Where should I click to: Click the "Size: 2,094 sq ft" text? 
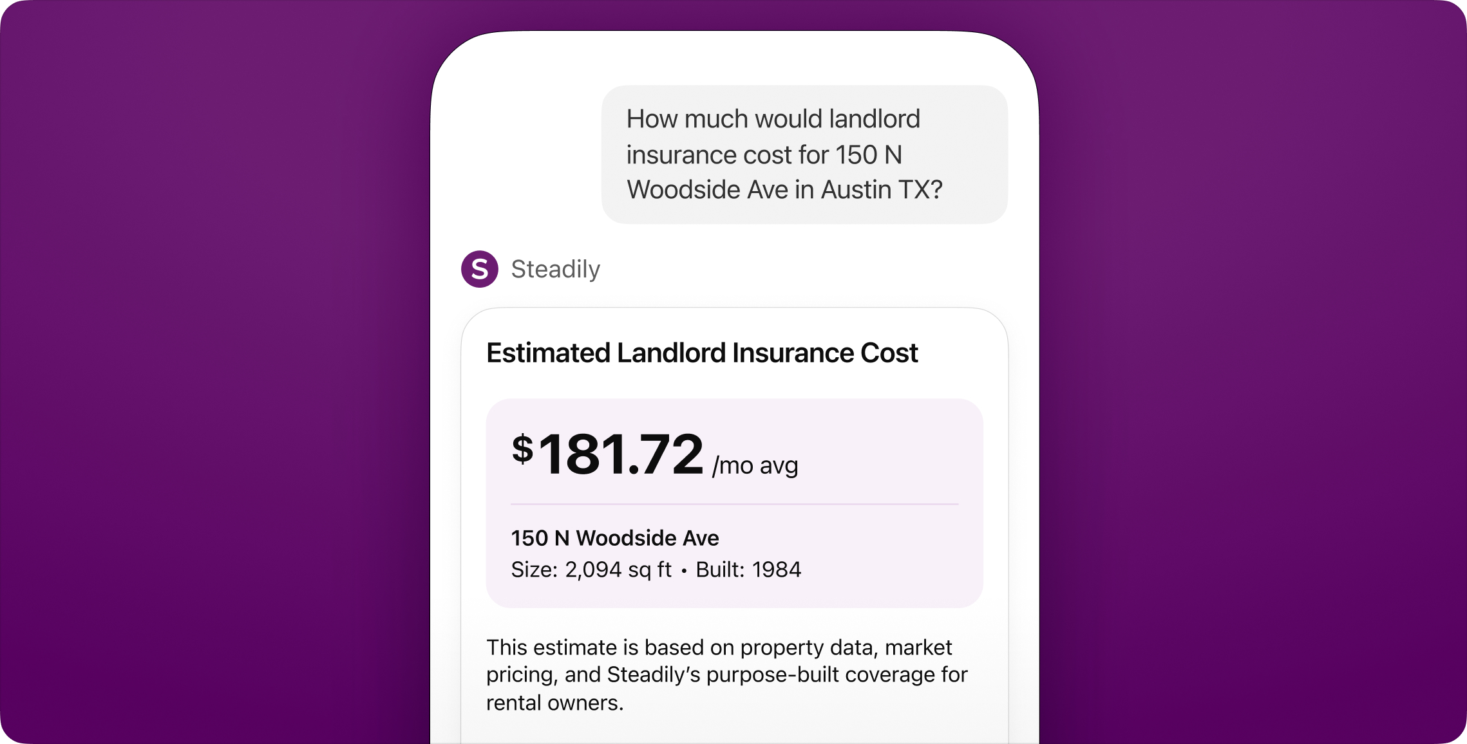tap(591, 570)
